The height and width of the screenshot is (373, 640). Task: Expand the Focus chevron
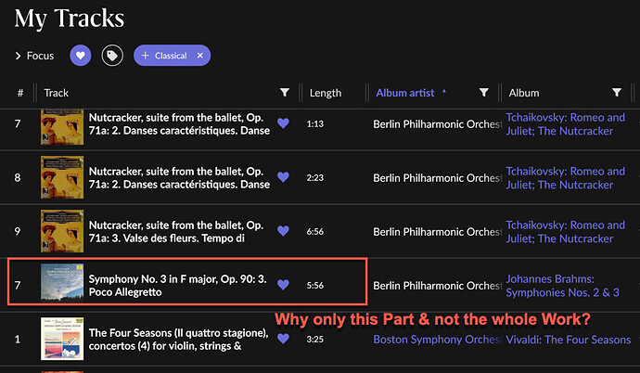tap(18, 56)
